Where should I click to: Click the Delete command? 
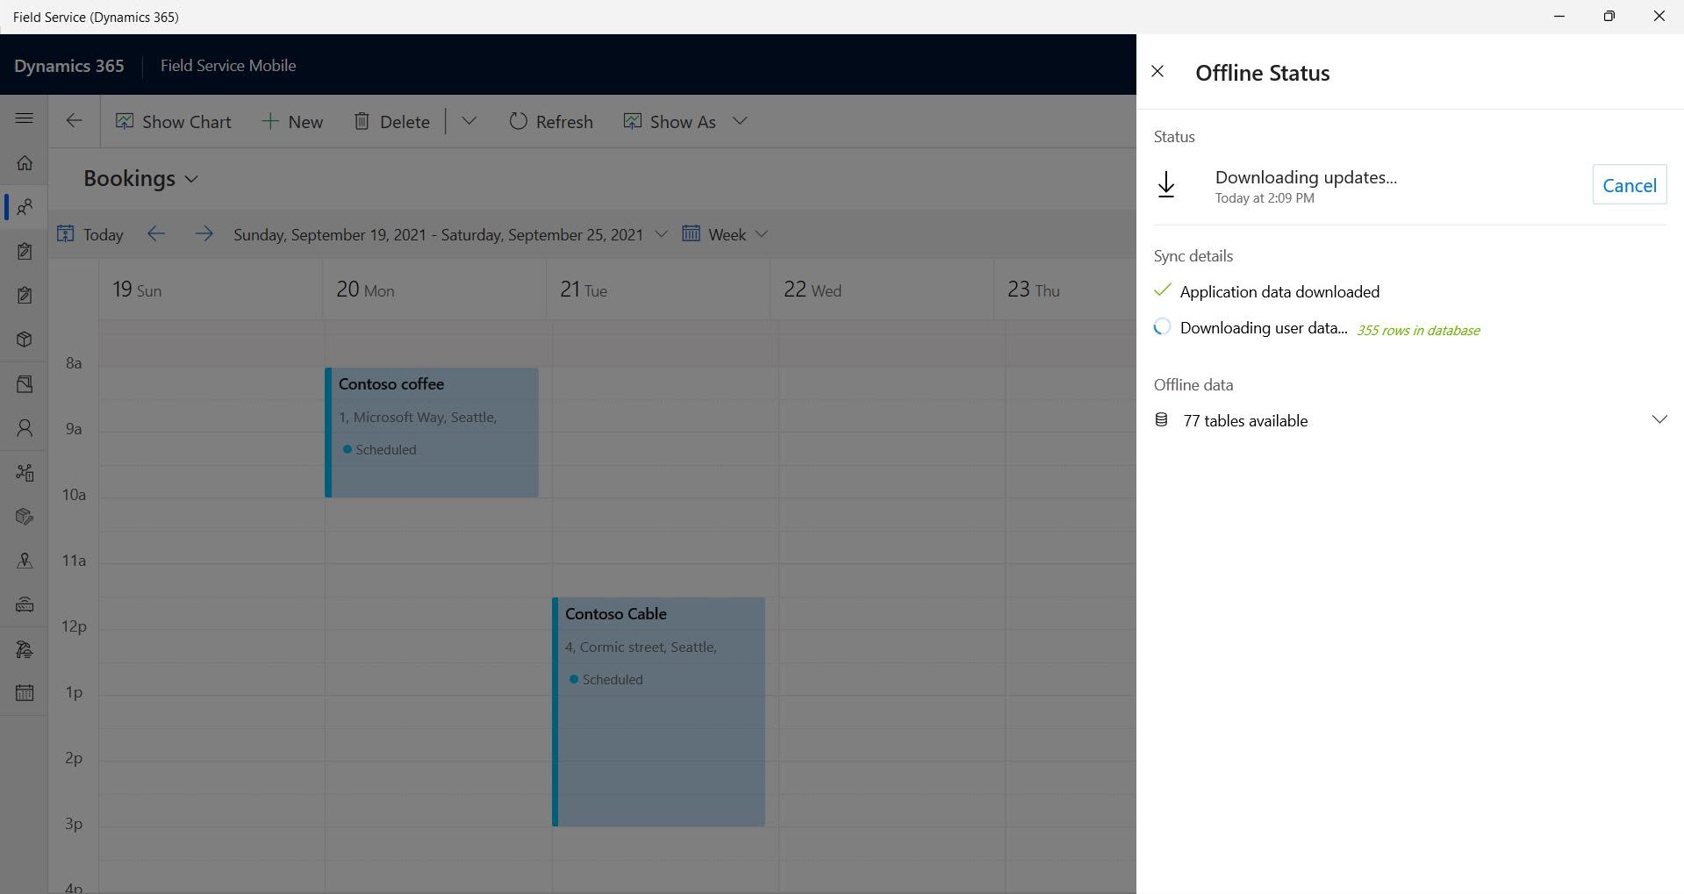coord(391,122)
